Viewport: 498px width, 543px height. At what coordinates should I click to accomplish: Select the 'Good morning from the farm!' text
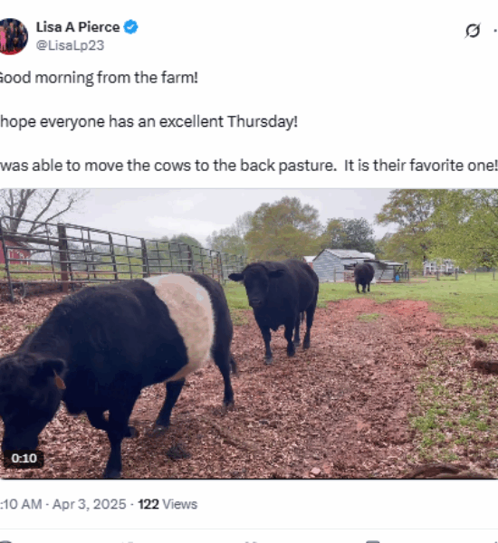click(x=99, y=78)
